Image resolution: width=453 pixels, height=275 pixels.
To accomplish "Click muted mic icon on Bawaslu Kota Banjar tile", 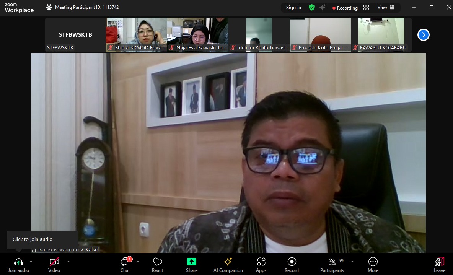I will [x=294, y=48].
